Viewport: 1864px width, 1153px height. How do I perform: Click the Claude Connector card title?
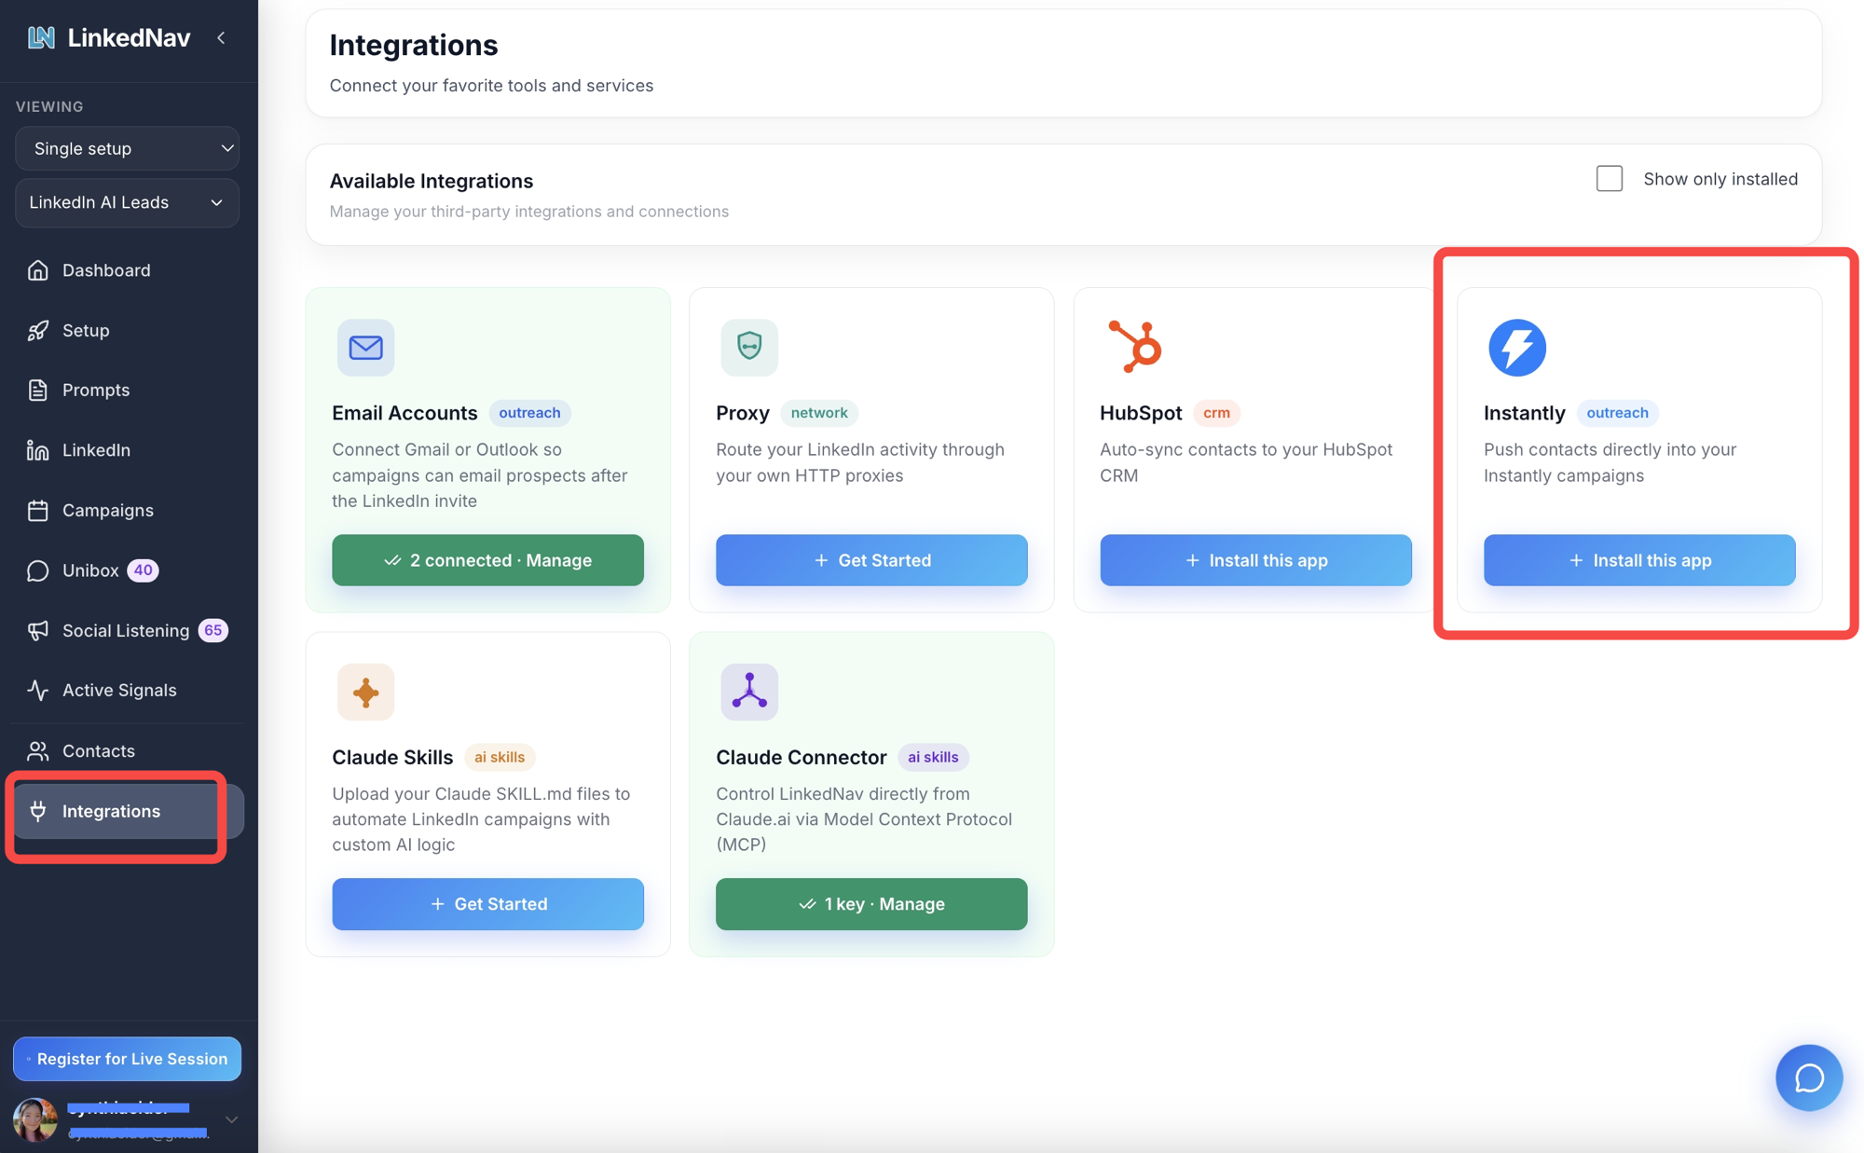(801, 757)
